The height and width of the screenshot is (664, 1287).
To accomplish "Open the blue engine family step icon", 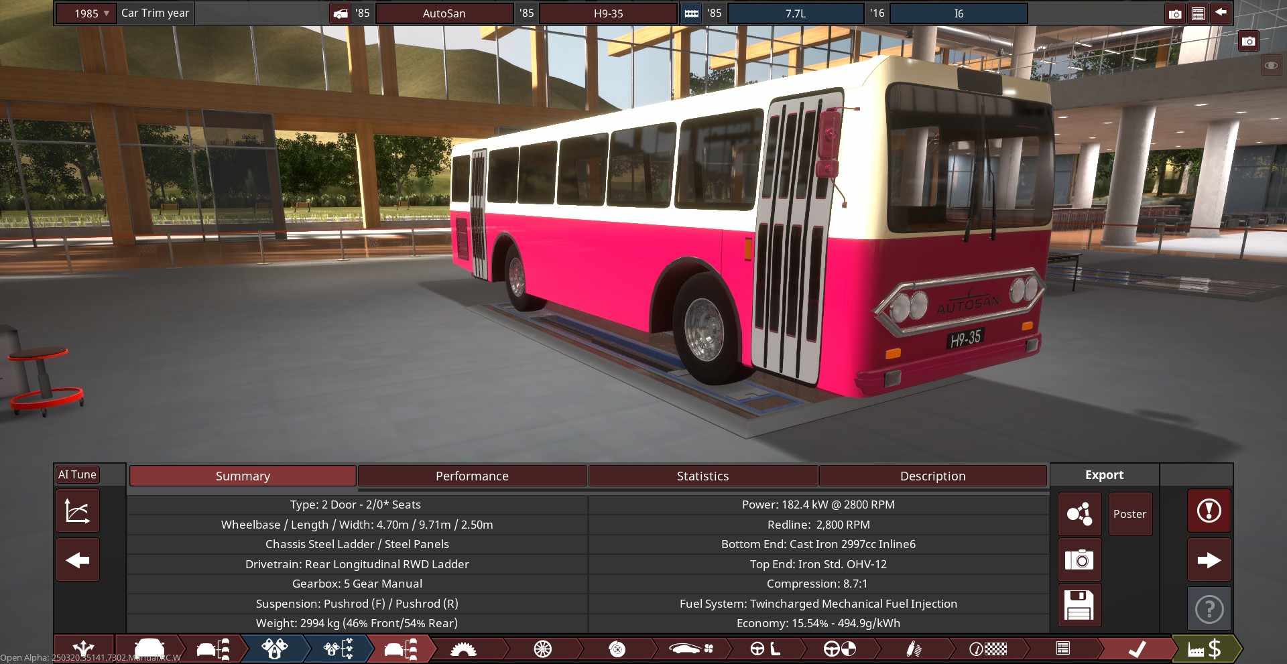I will [275, 649].
